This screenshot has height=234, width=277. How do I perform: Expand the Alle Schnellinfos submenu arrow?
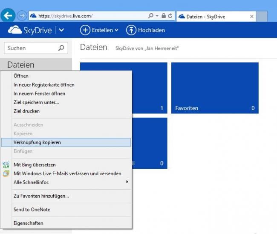pyautogui.click(x=127, y=182)
